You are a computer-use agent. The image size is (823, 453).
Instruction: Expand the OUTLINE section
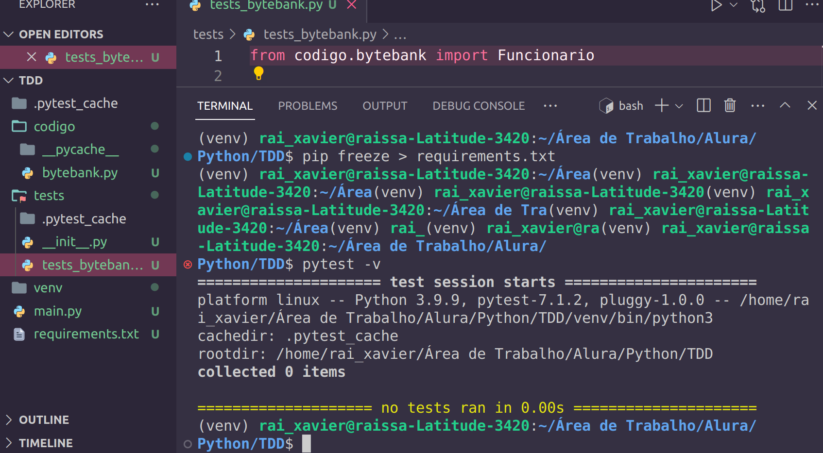pyautogui.click(x=44, y=420)
